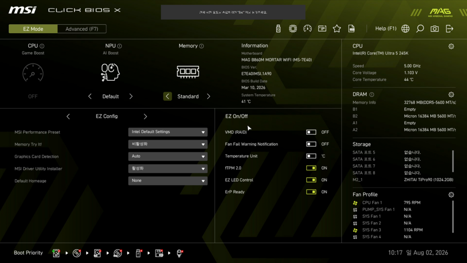Go to previous EZ Config page arrow
467x263 pixels.
tap(68, 116)
